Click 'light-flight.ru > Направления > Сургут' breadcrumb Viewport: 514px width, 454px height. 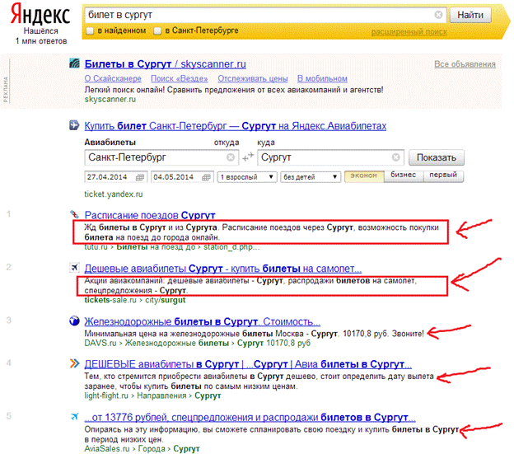click(152, 395)
